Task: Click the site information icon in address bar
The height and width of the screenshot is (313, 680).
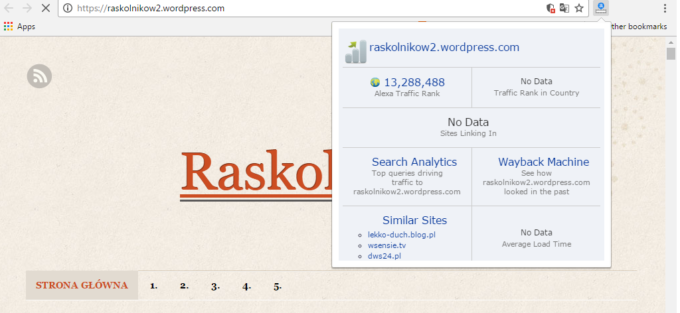Action: tap(67, 8)
